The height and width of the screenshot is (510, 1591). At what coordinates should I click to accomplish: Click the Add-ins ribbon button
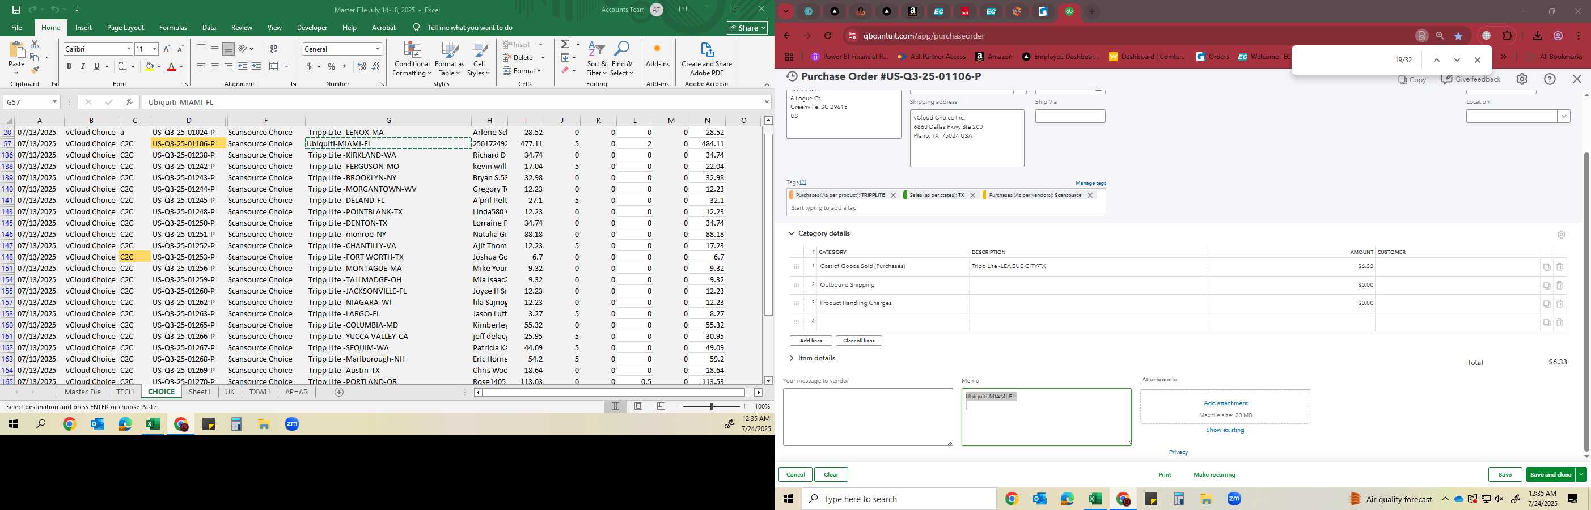click(657, 54)
